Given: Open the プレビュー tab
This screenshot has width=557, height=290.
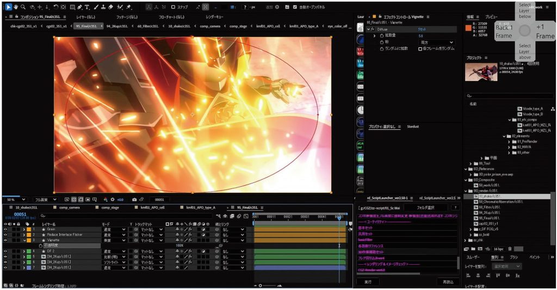Looking at the screenshot, I should point(491,17).
